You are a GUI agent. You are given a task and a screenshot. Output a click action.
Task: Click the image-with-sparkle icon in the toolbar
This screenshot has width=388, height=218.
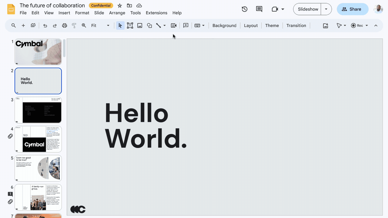coord(326,25)
